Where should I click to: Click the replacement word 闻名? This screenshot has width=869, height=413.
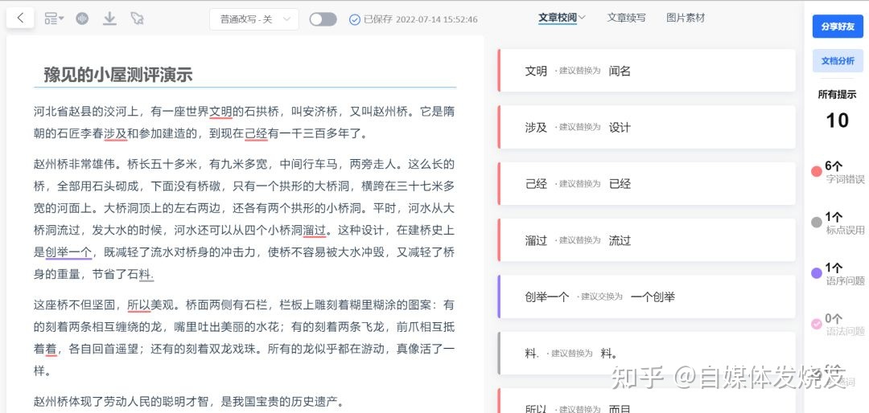tap(620, 71)
